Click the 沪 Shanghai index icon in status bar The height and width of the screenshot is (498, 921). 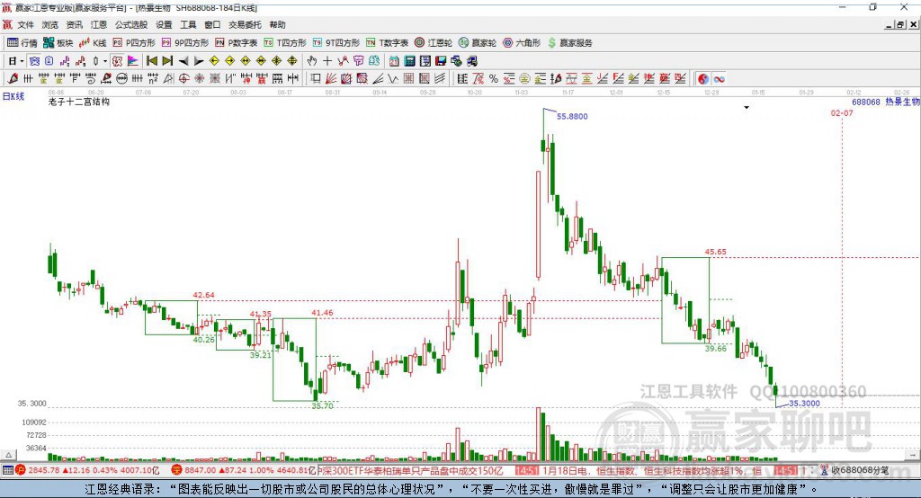[21, 470]
